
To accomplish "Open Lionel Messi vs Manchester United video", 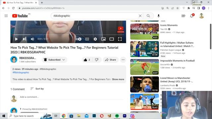I will tap(144, 85).
